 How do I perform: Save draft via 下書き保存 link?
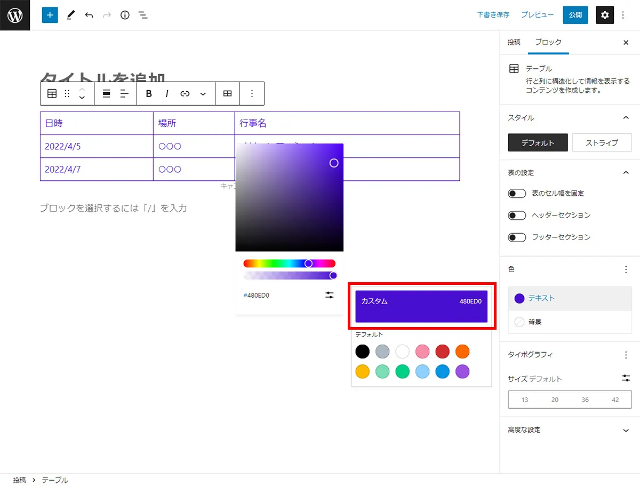[x=493, y=15]
